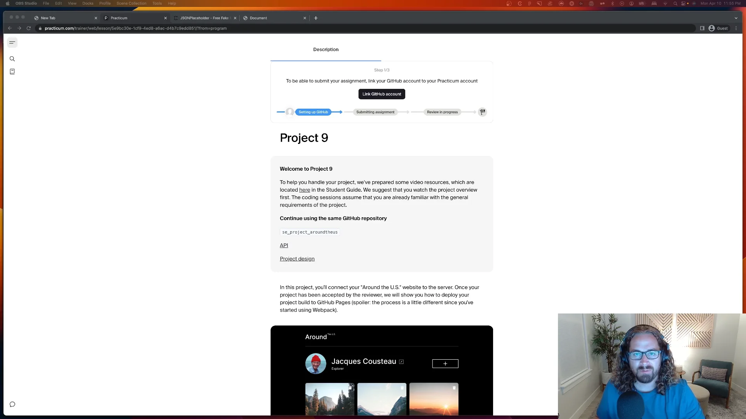The height and width of the screenshot is (419, 746).
Task: Navigate back with the arrow icon
Action: (10, 28)
